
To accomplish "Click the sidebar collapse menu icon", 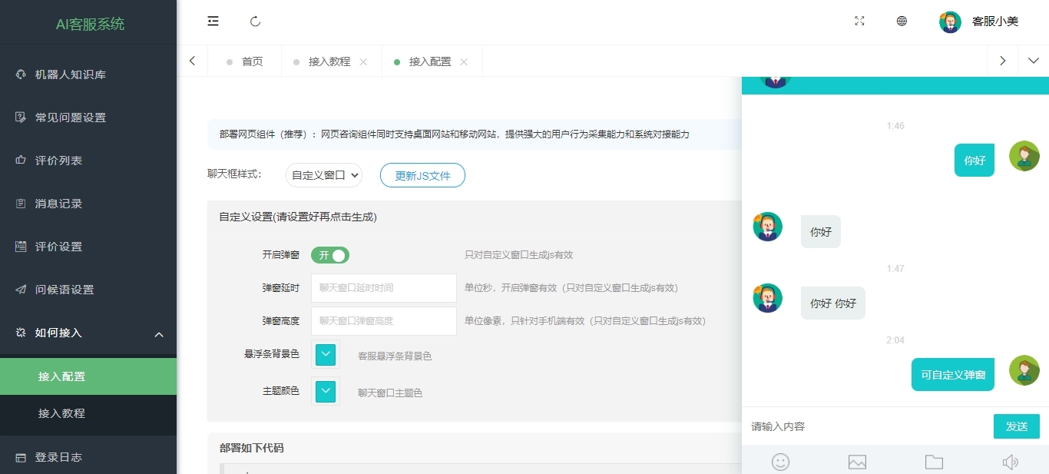I will pyautogui.click(x=213, y=22).
